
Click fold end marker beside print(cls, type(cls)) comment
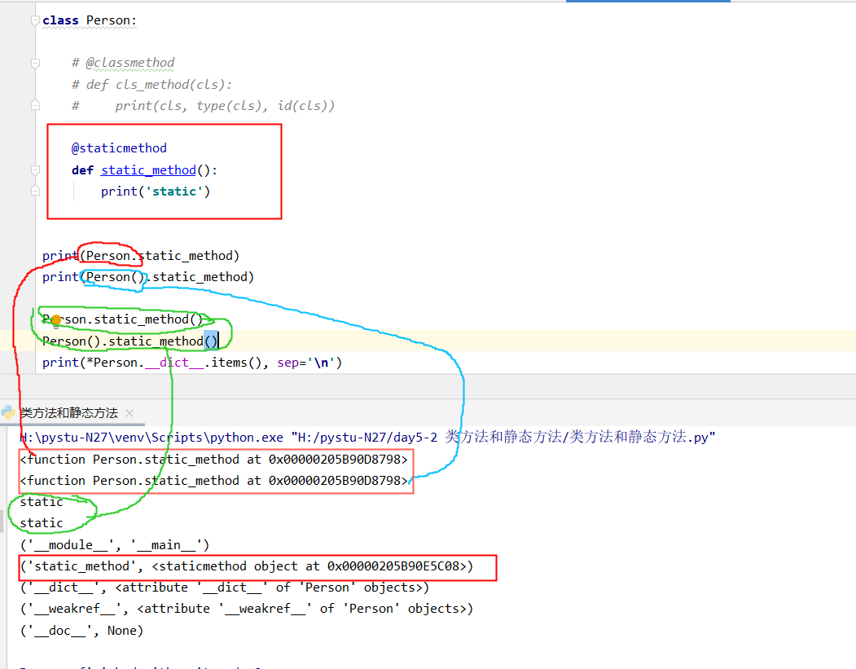[34, 105]
